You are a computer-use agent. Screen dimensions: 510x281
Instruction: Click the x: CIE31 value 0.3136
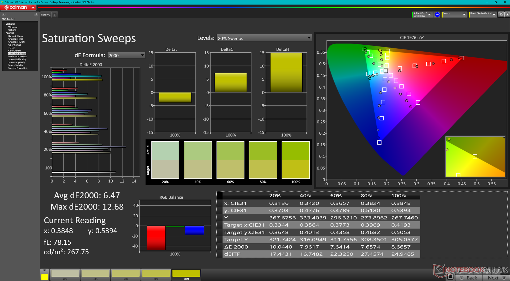click(x=279, y=203)
